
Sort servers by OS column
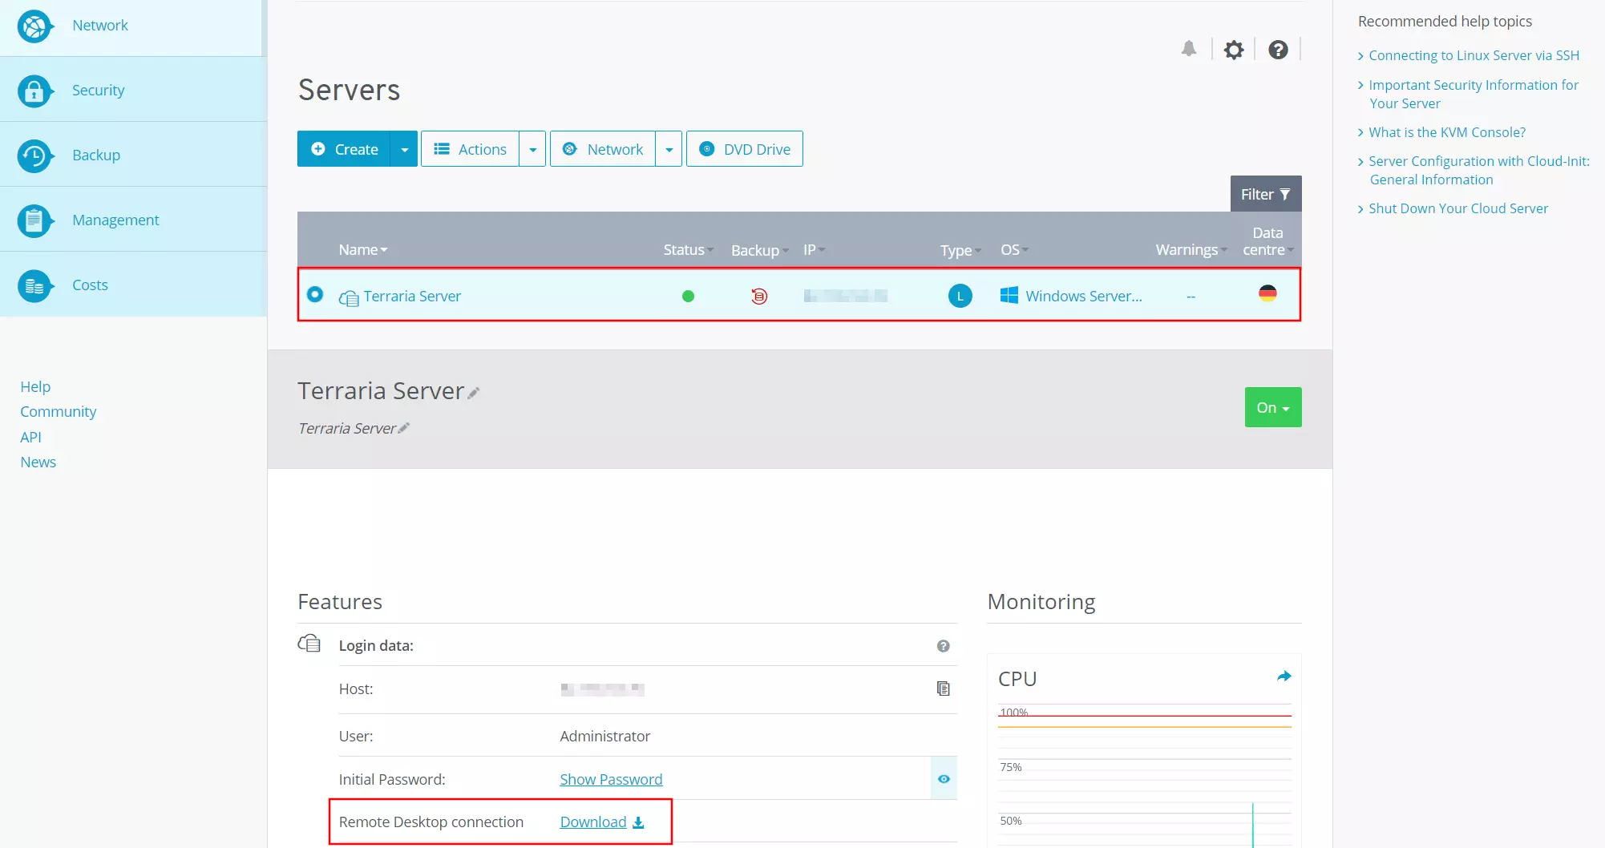point(1014,250)
